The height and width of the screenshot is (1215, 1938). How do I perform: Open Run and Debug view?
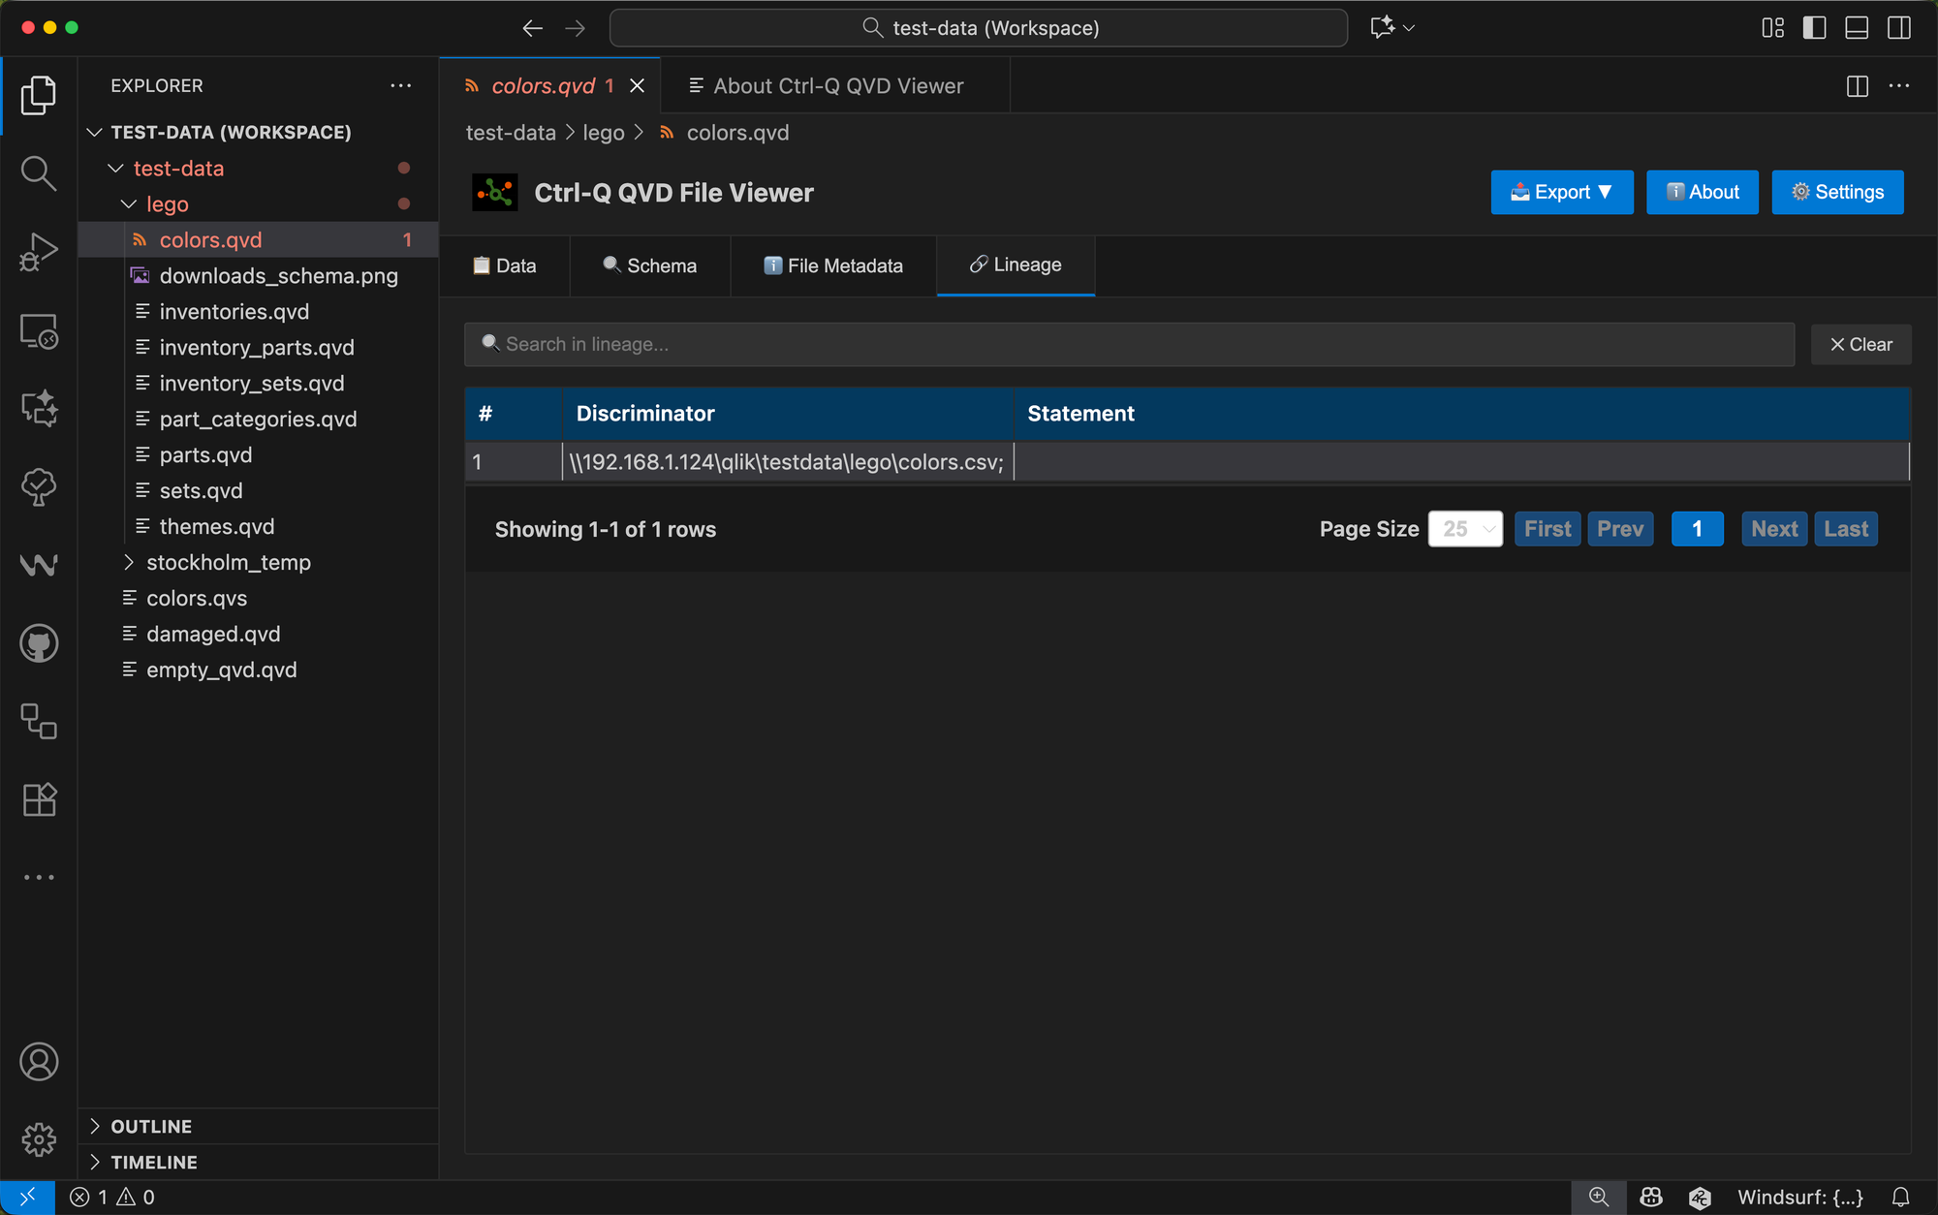tap(38, 252)
